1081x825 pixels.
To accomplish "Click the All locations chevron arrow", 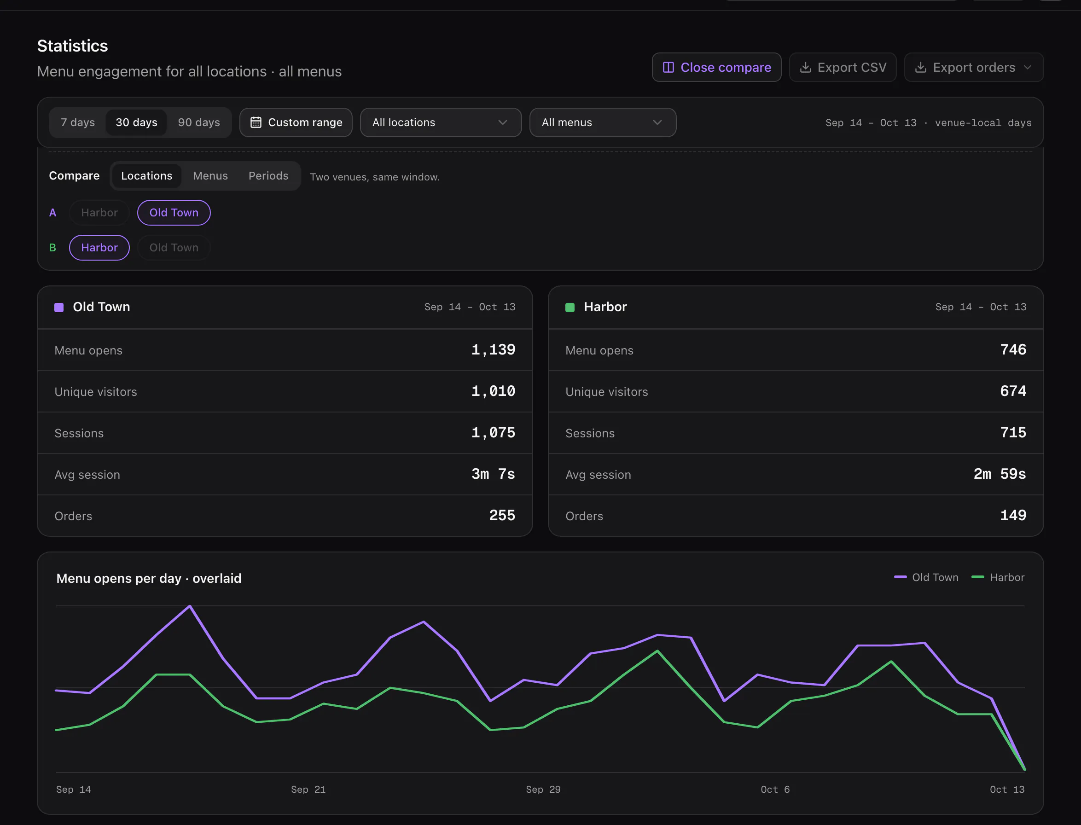I will click(x=502, y=122).
